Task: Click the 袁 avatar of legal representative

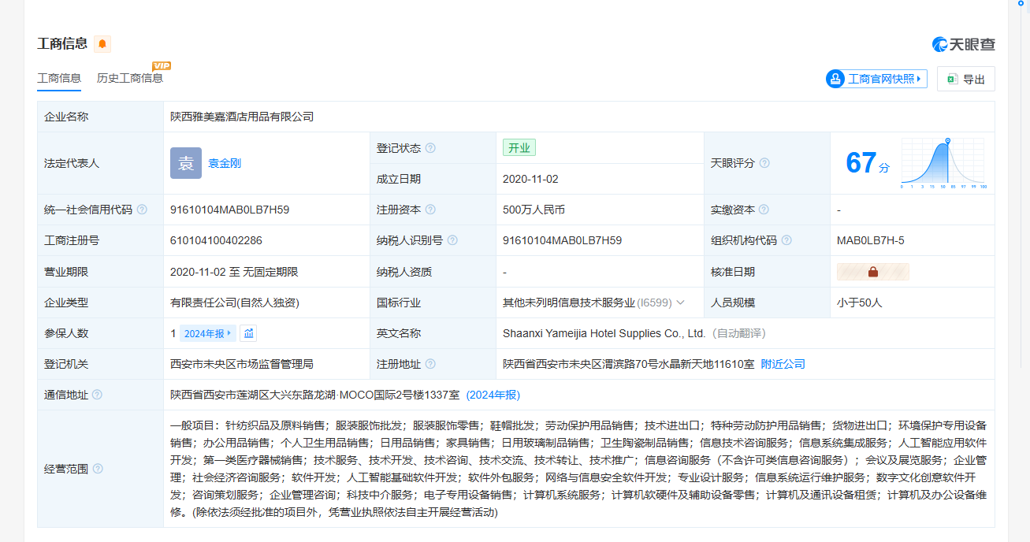Action: click(x=186, y=163)
